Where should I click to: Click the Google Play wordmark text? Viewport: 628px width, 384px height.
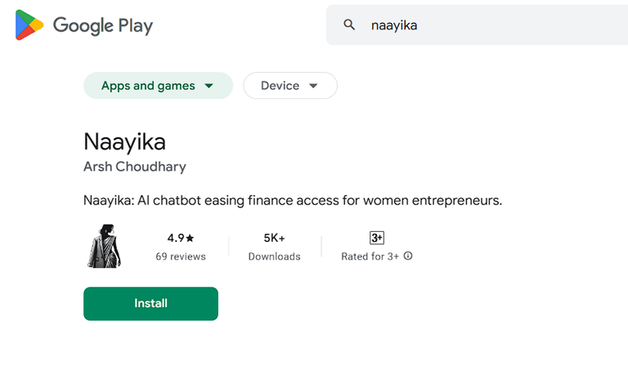coord(103,25)
